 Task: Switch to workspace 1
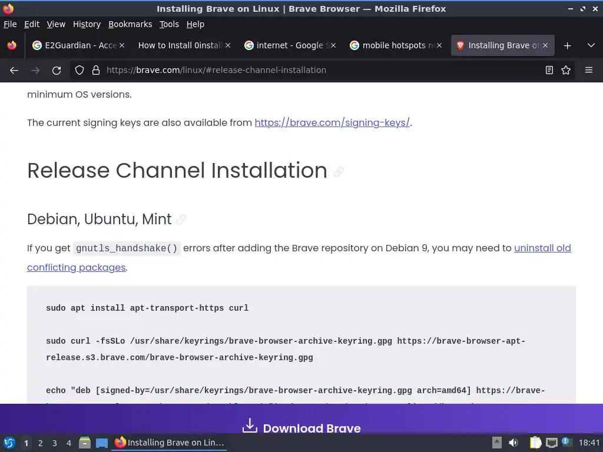pos(26,443)
